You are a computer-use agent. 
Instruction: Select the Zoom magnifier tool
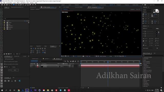coord(9,5)
